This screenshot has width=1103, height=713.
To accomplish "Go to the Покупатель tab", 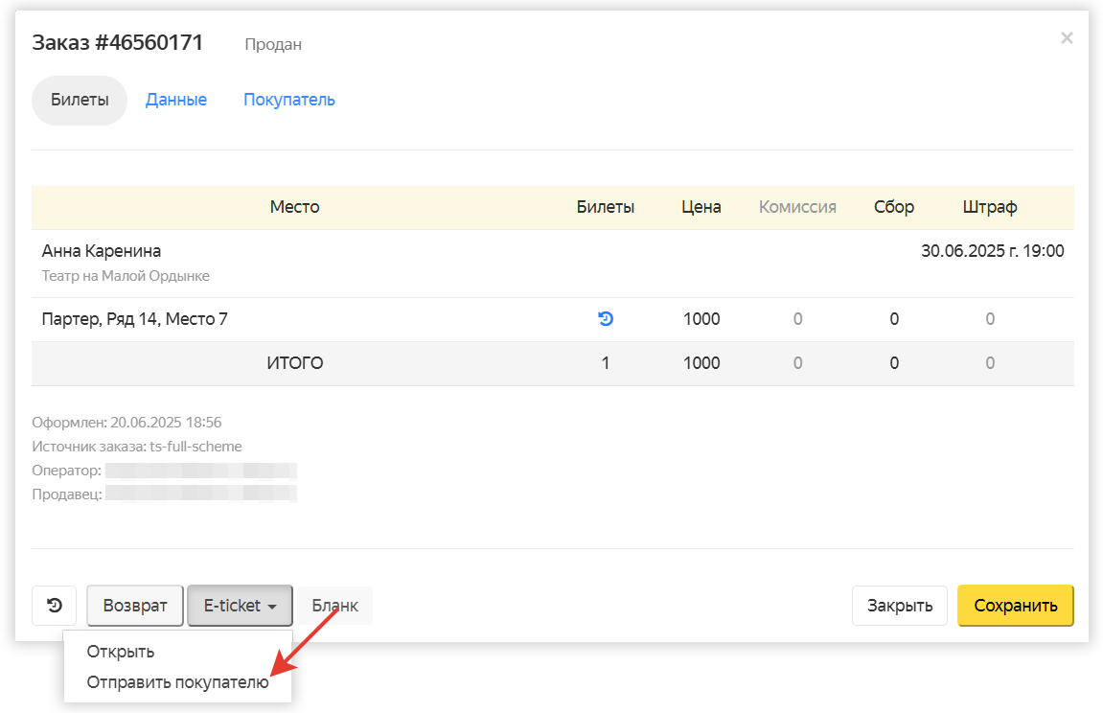I will (x=289, y=100).
